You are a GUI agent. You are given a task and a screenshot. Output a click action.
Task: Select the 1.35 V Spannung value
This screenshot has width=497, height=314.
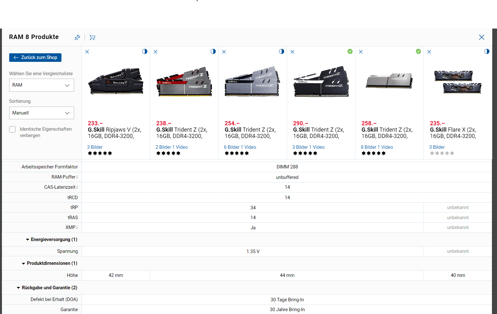253,252
